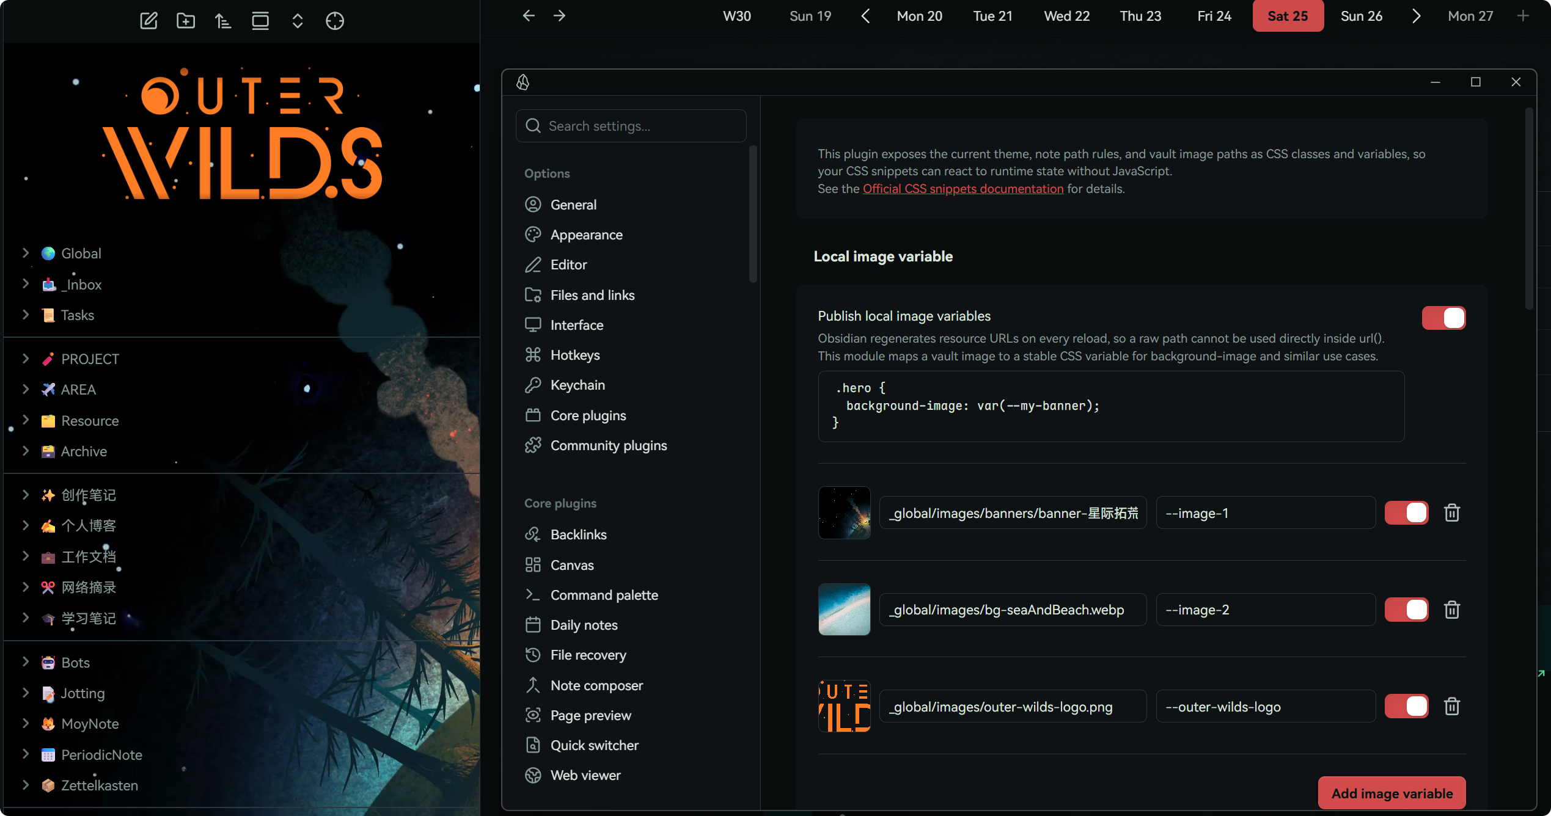Expand the Archive folder
Screen dimensions: 1551x816
(26, 451)
